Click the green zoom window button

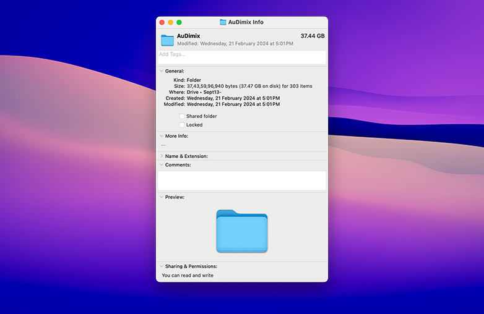click(179, 22)
